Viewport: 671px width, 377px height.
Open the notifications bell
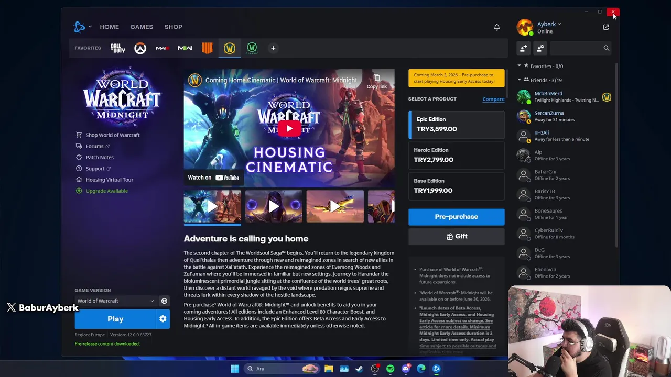coord(497,27)
